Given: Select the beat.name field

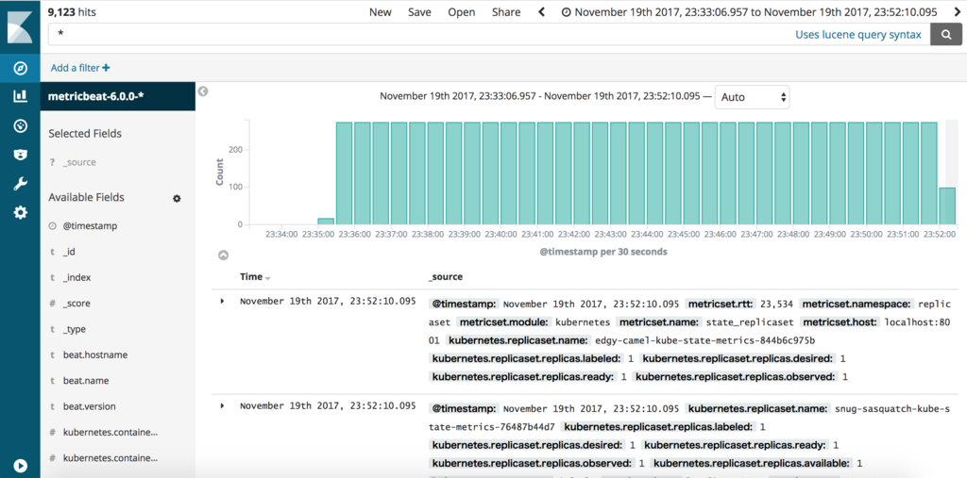Looking at the screenshot, I should 86,381.
